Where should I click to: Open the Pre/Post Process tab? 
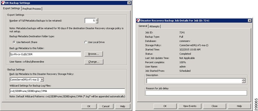tap(32, 9)
